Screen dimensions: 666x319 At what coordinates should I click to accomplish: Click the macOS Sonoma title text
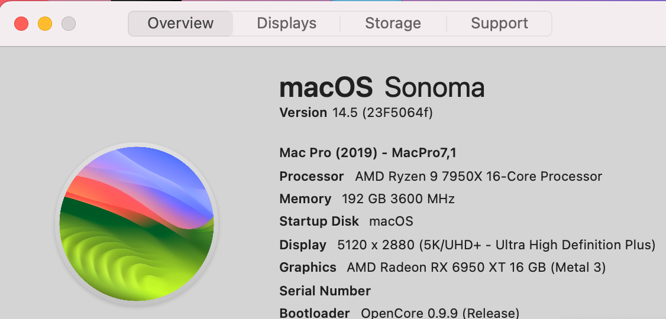coord(382,88)
